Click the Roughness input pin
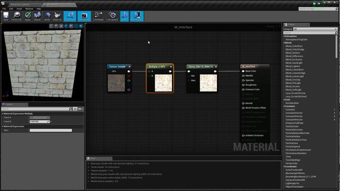340x191 pixels. [243, 85]
